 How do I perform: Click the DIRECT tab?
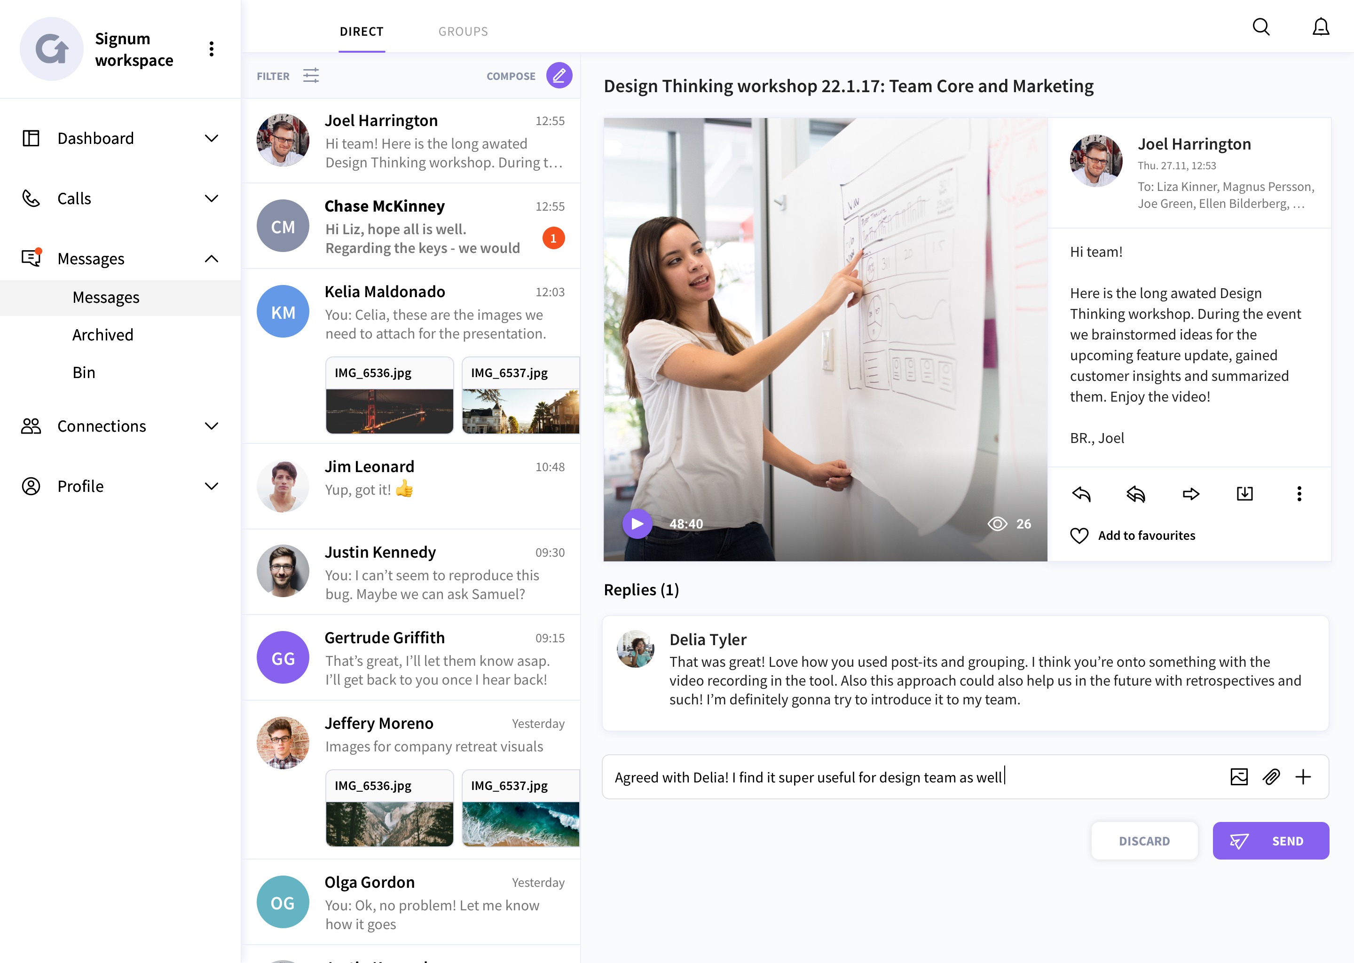(362, 30)
